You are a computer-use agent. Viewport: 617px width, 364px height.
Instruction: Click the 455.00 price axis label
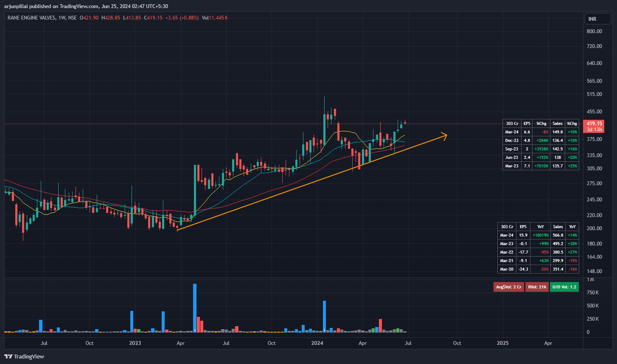click(594, 112)
